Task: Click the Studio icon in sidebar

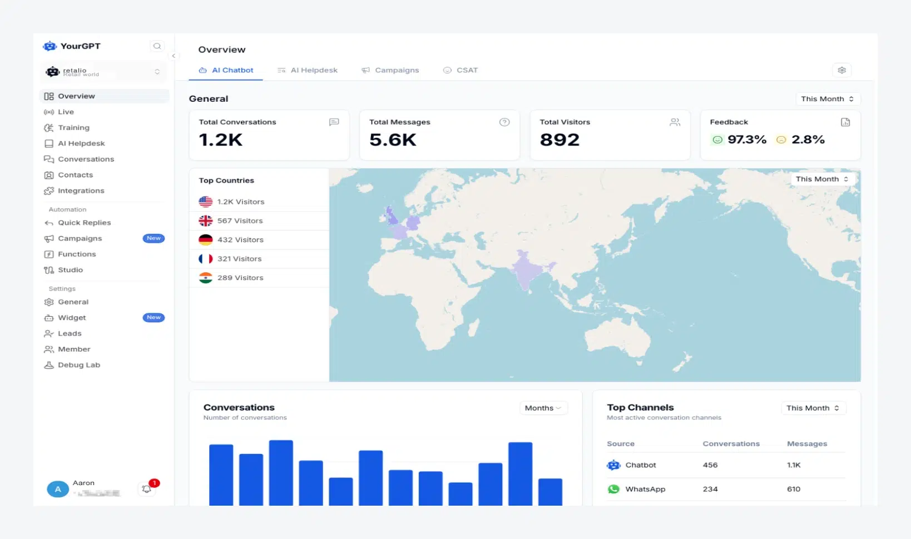Action: pos(49,270)
